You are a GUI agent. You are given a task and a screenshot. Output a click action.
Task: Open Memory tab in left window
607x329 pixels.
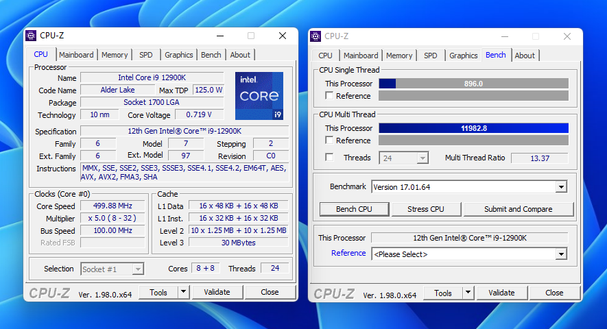pos(115,55)
